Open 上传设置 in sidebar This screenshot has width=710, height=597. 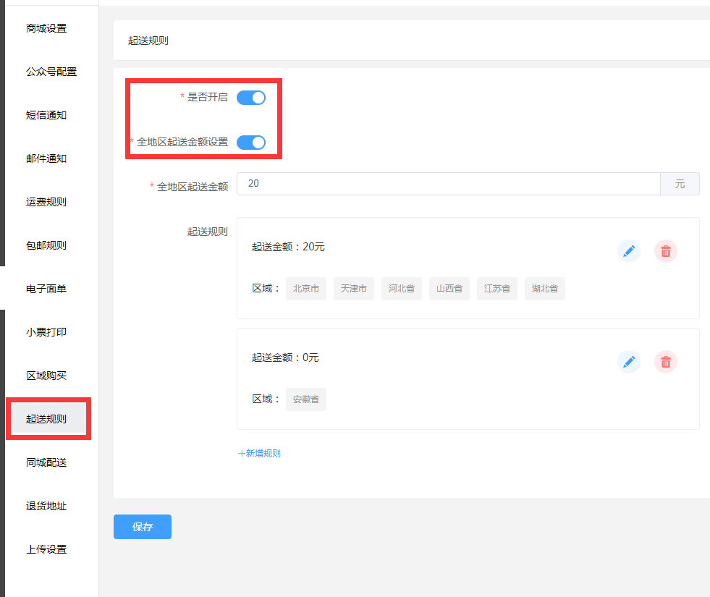(46, 549)
